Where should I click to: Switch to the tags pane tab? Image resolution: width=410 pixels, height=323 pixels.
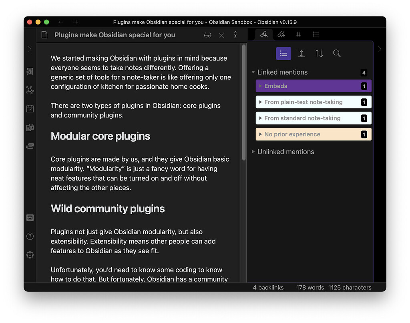coord(298,35)
